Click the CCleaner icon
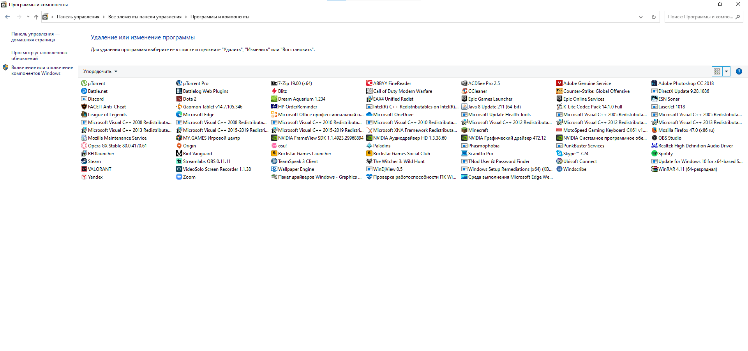The width and height of the screenshot is (748, 351). [x=464, y=91]
